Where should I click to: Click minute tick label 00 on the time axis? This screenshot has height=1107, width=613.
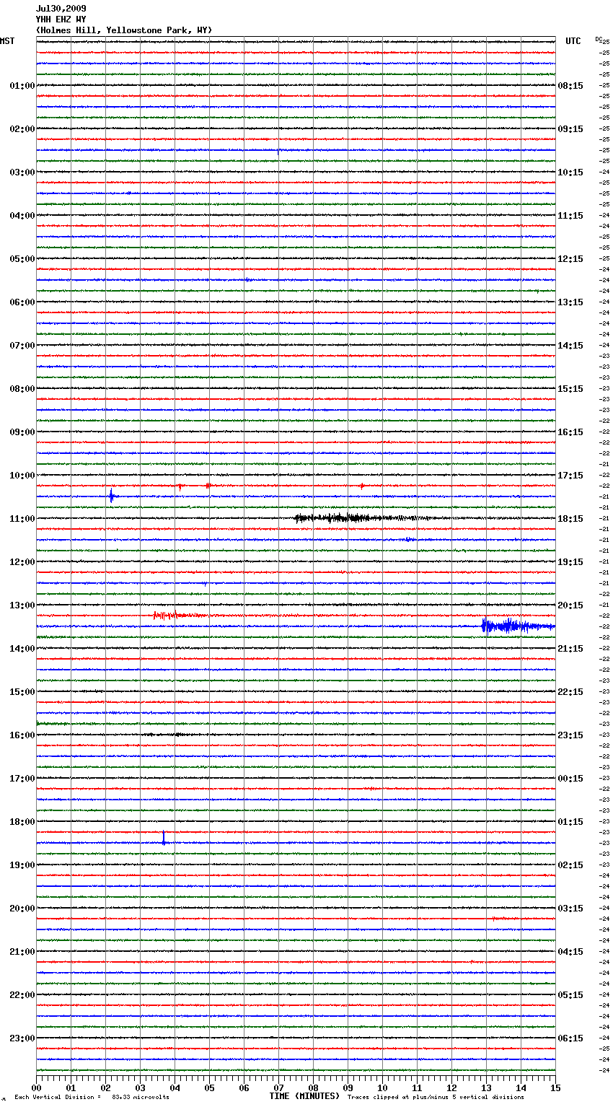click(36, 1088)
